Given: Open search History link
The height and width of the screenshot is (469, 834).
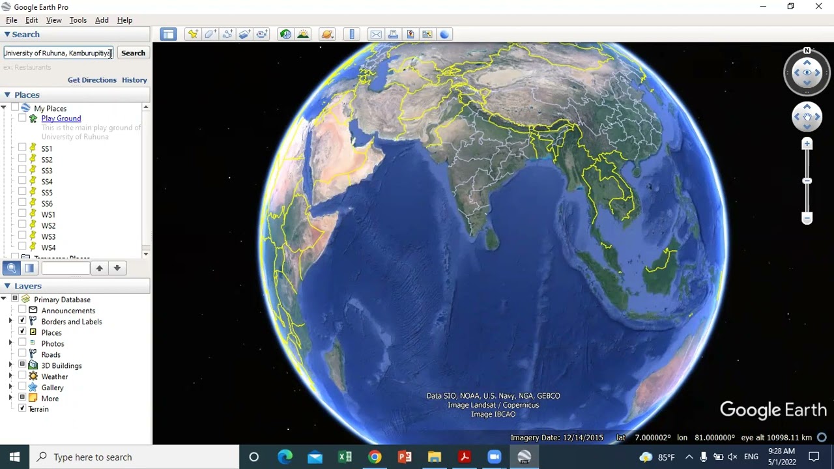Looking at the screenshot, I should point(134,80).
